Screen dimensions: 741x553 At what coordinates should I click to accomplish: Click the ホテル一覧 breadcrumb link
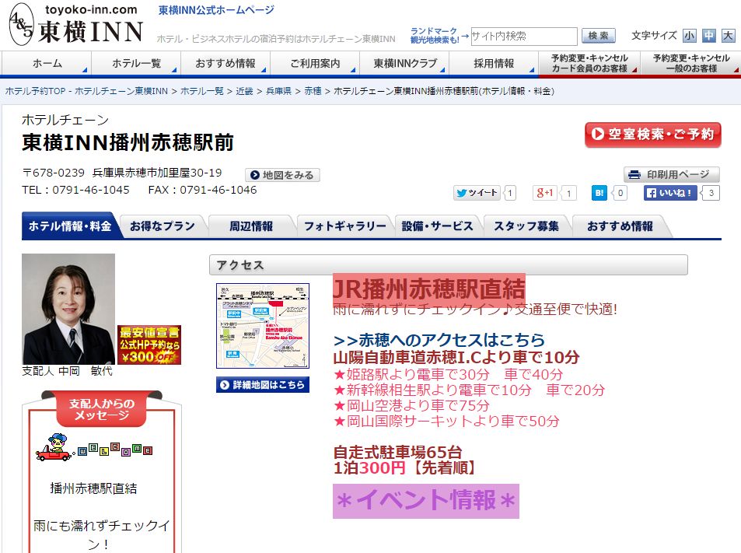[x=202, y=91]
